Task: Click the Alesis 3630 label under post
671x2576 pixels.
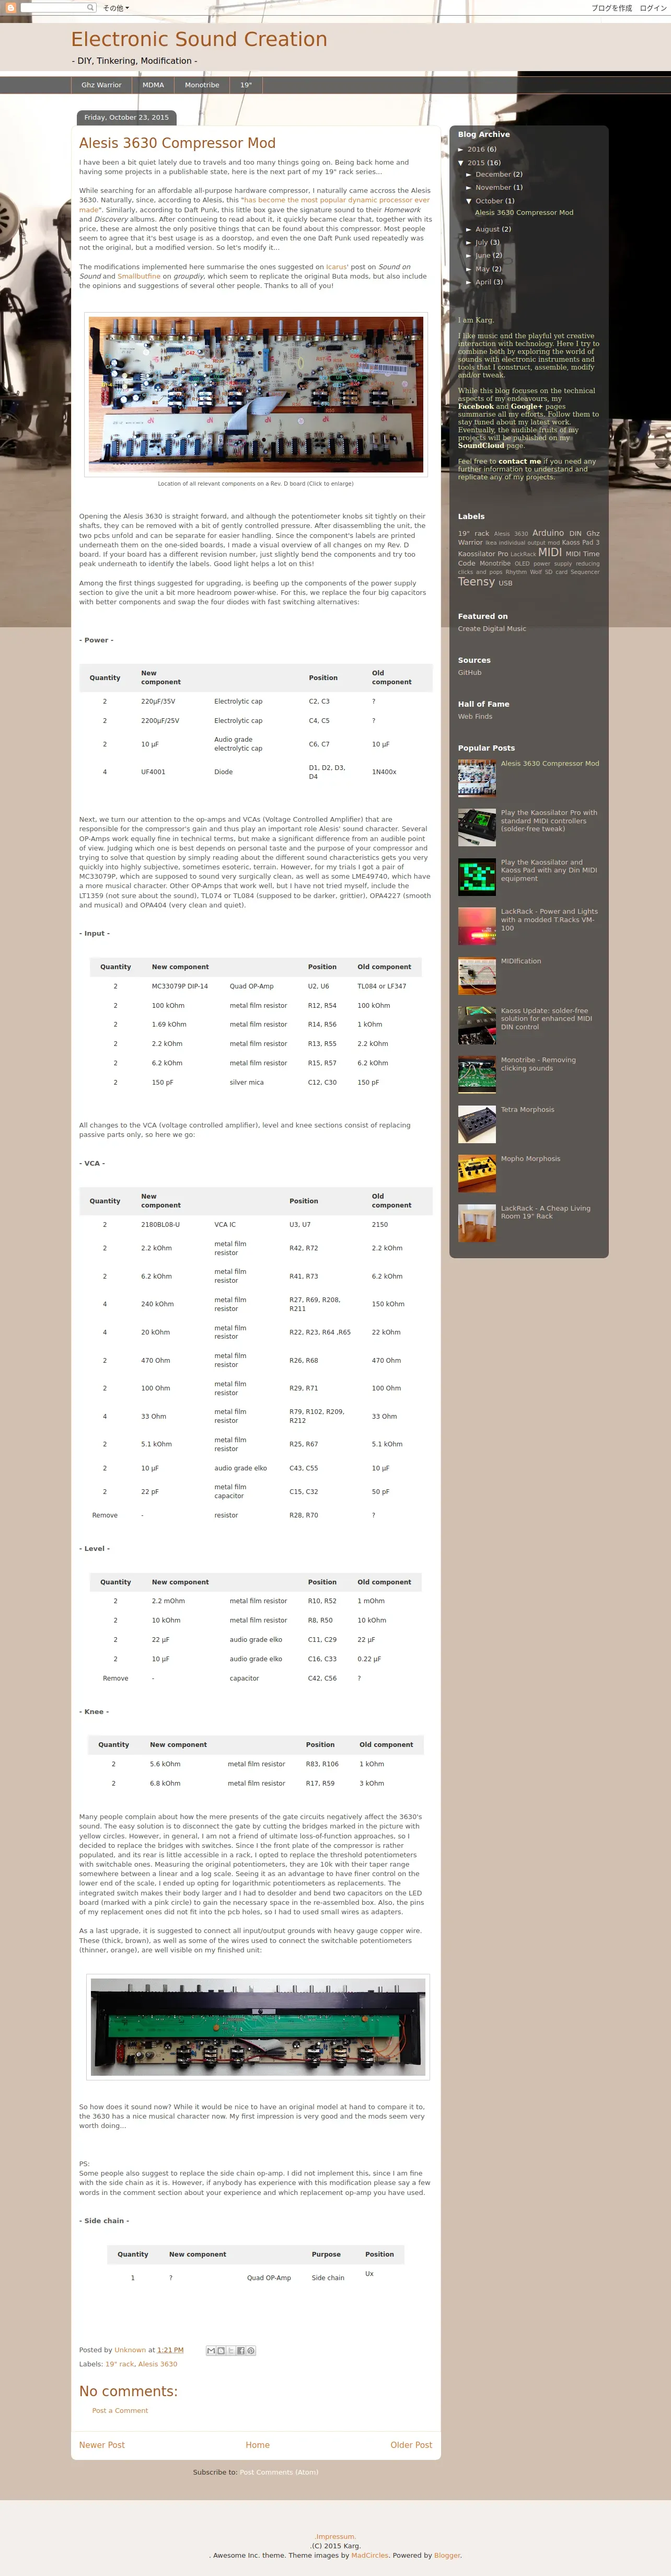Action: pyautogui.click(x=158, y=2364)
